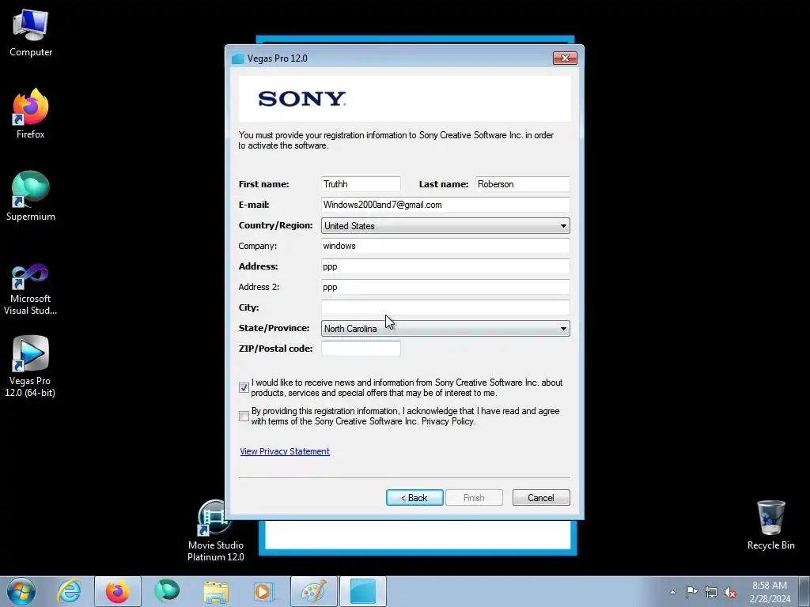Open the clock showing 8:58 AM
This screenshot has height=607, width=810.
click(x=770, y=591)
